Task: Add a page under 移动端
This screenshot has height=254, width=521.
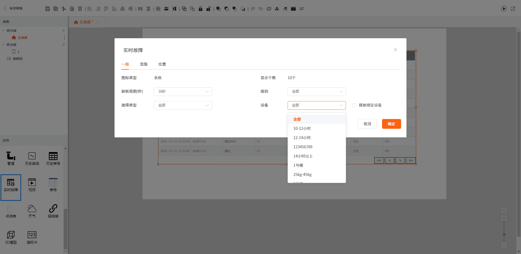Action: 63,44
